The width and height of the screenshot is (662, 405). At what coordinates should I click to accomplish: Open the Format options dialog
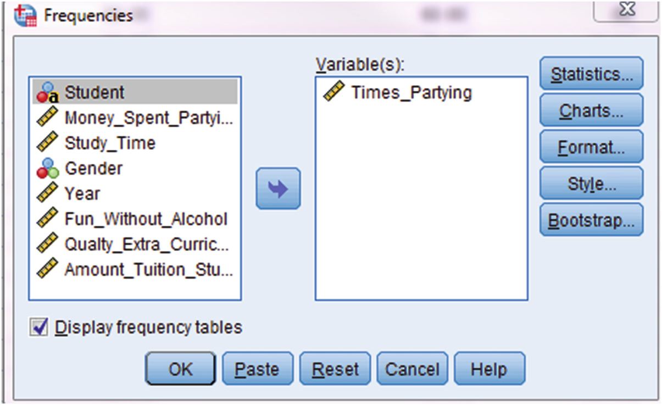(591, 147)
